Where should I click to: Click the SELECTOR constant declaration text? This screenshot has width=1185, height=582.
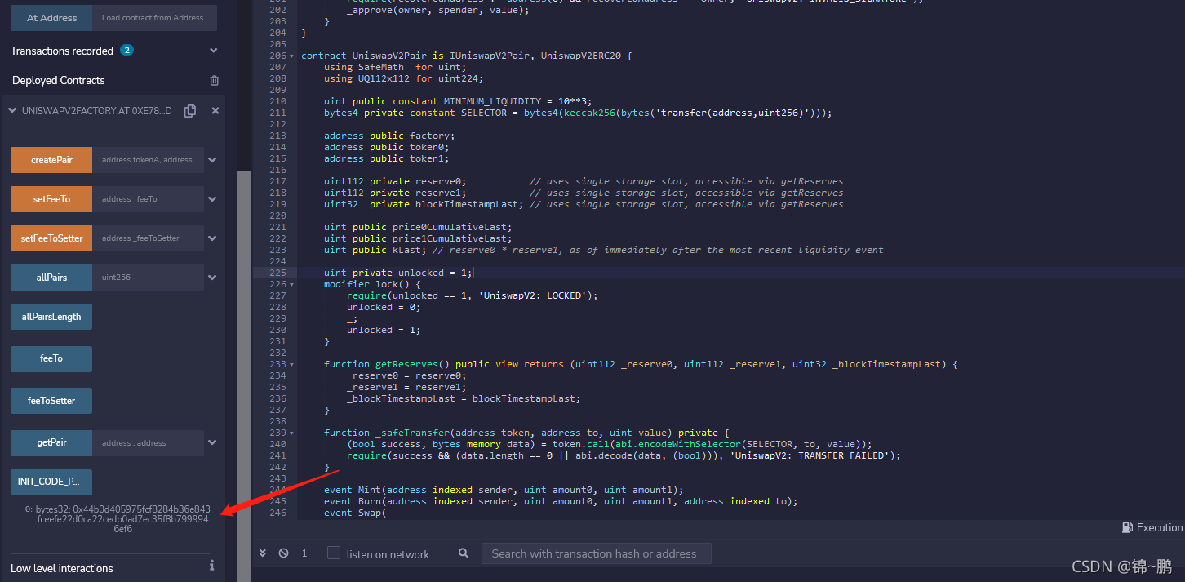click(x=578, y=113)
